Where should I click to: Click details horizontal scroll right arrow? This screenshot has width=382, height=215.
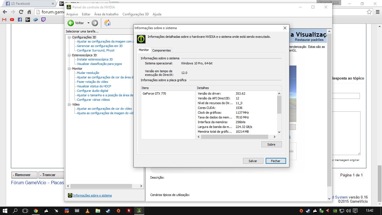click(275, 137)
